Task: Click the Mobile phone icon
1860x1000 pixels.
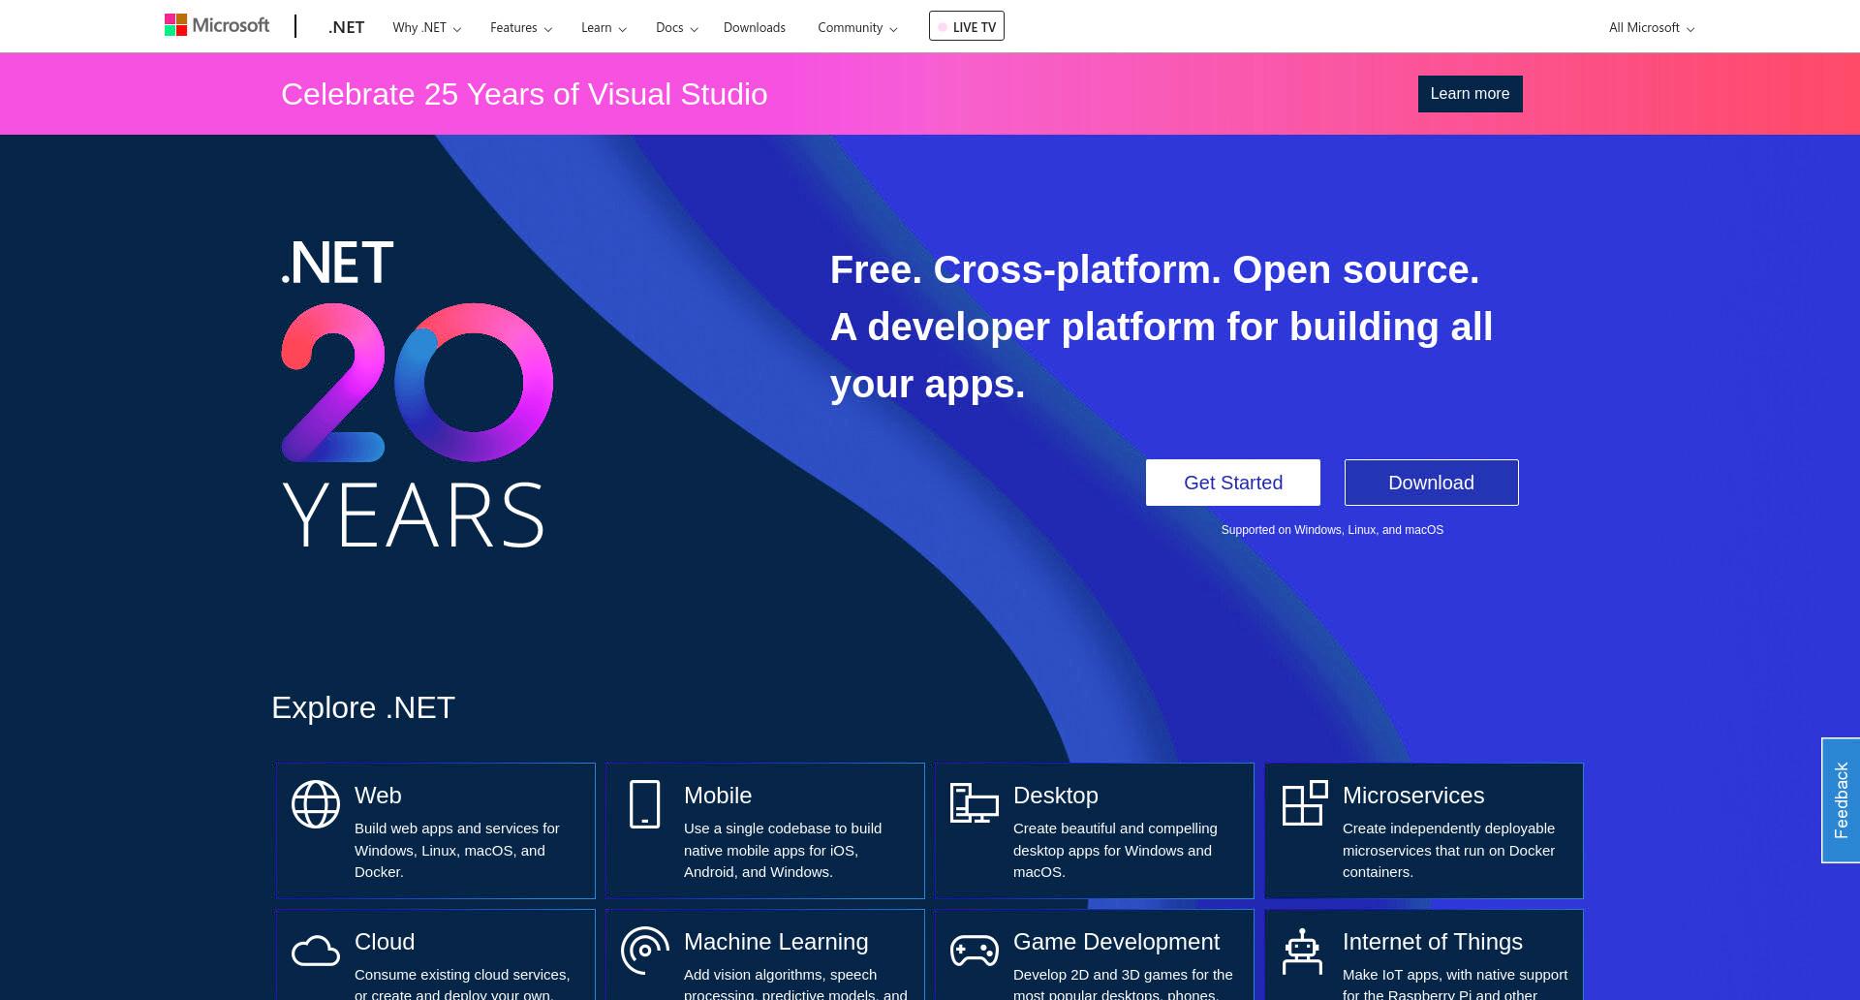Action: tap(645, 804)
